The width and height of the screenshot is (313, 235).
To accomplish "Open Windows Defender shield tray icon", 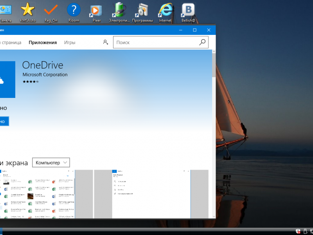I will 298,231.
